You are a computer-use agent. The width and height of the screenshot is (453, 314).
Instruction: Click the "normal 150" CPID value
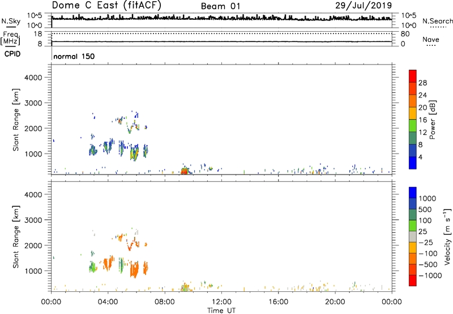tap(74, 56)
